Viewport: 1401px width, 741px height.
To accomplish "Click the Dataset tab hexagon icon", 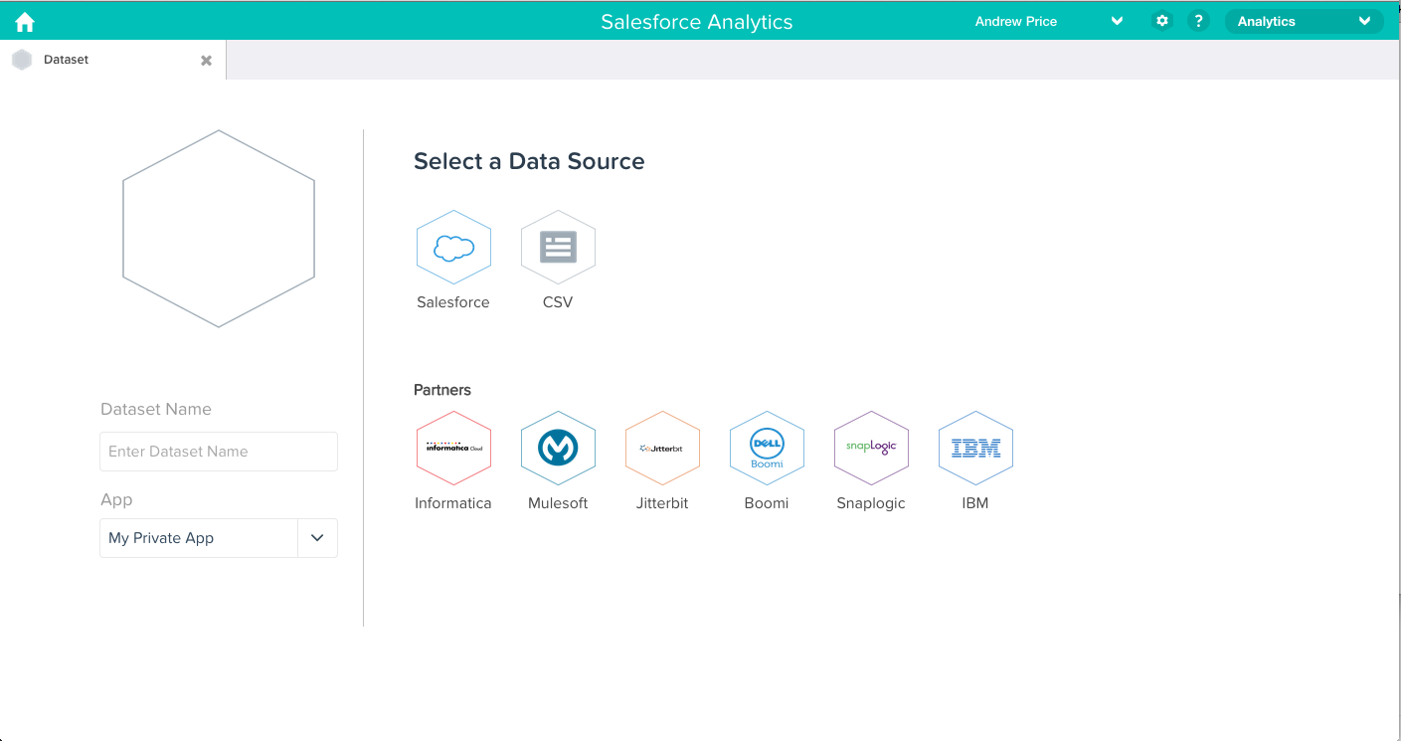I will 22,60.
